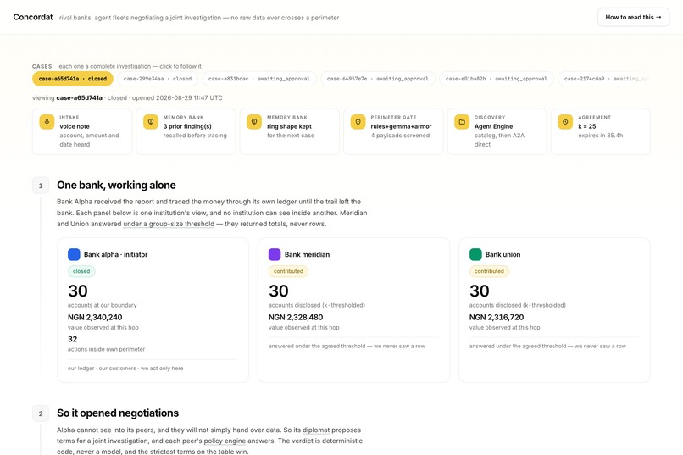Click the Agreement clock icon

(565, 122)
